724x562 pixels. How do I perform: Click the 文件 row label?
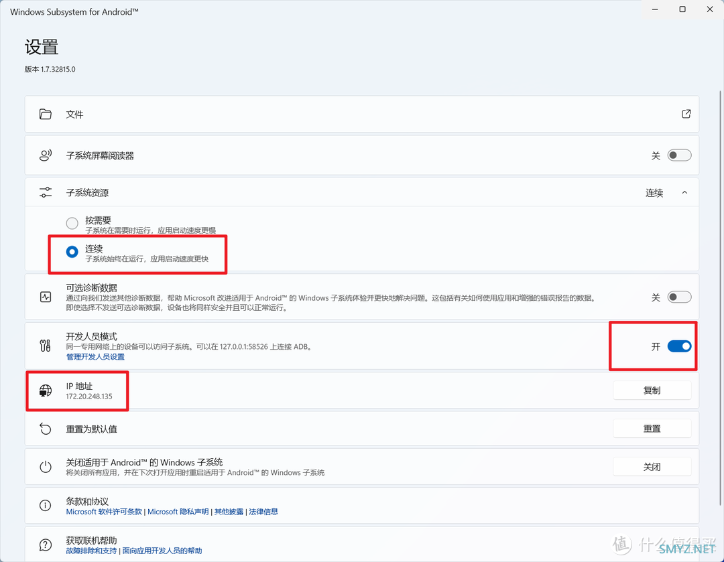coord(74,115)
